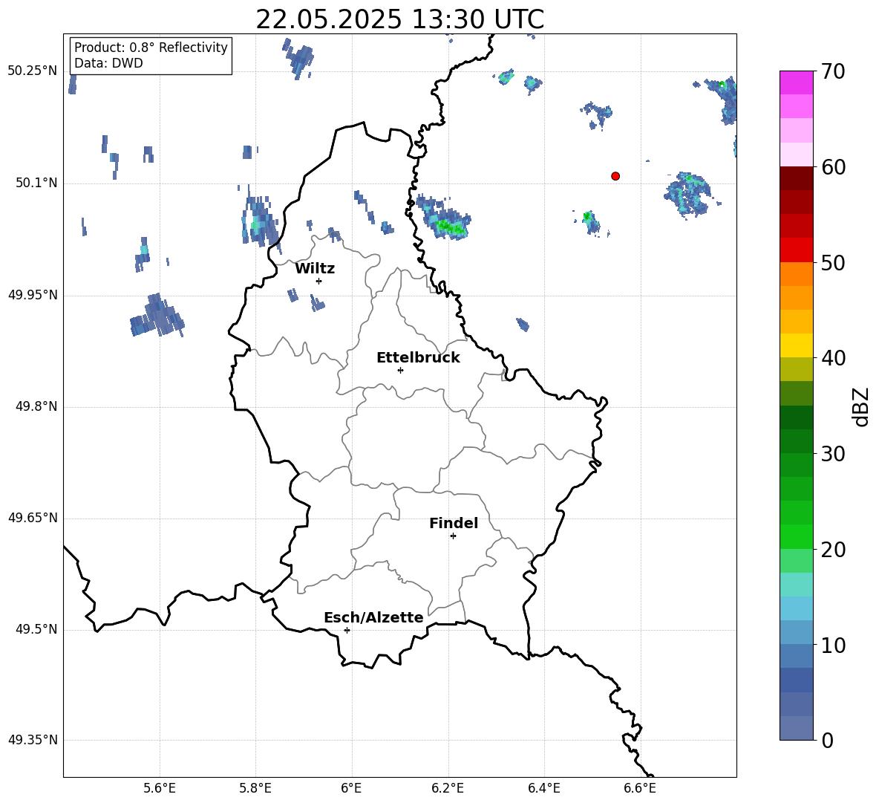The height and width of the screenshot is (803, 879).
Task: Click the magenta top colorbar segment
Action: [796, 82]
